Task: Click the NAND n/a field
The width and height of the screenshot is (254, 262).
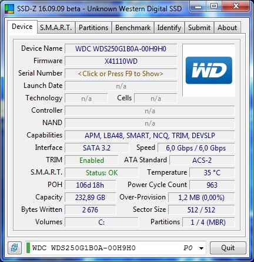Action: pyautogui.click(x=150, y=123)
